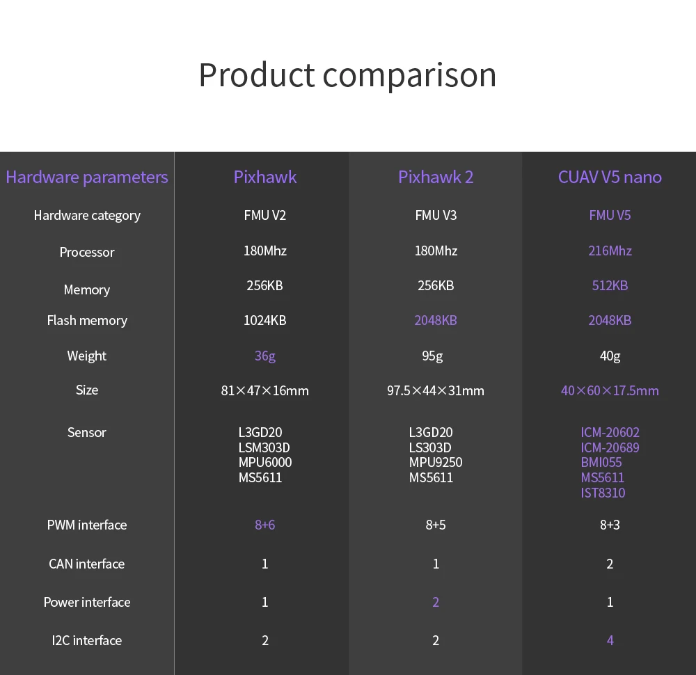Click the CAN interface row label
696x675 pixels.
87,564
